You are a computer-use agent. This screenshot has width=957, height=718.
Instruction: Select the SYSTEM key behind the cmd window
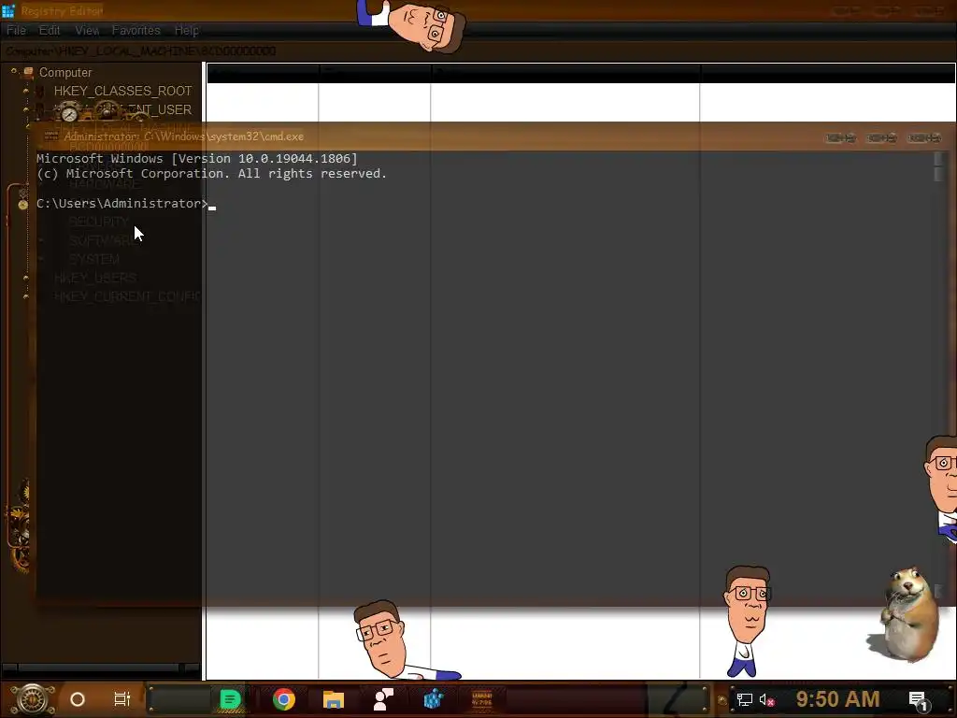(94, 259)
